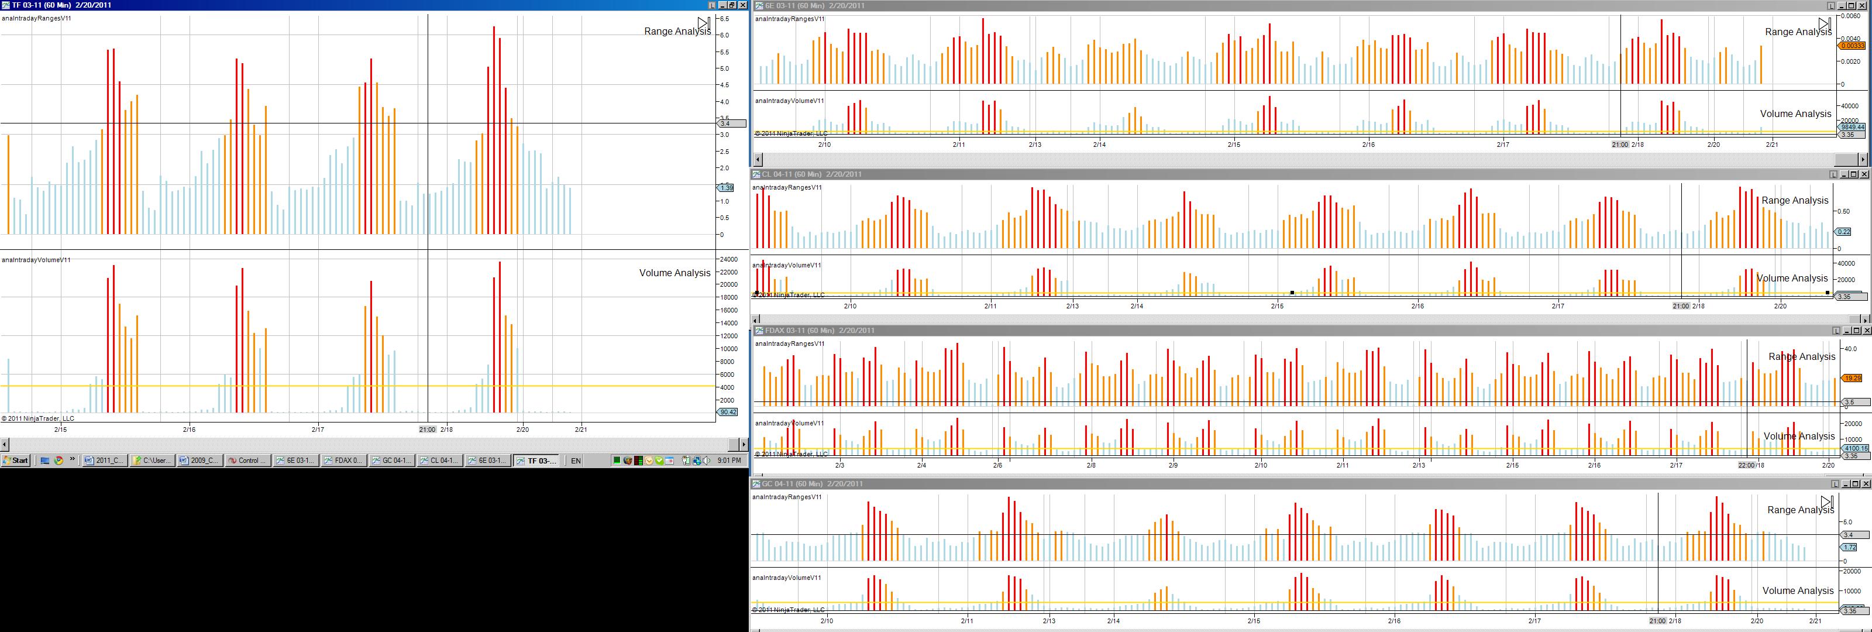The height and width of the screenshot is (632, 1872).
Task: Click the TF chart scrollbar left arrow
Action: coord(4,444)
